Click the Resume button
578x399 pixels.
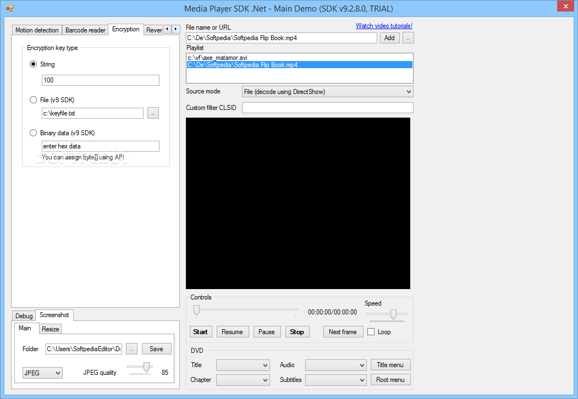coord(233,332)
